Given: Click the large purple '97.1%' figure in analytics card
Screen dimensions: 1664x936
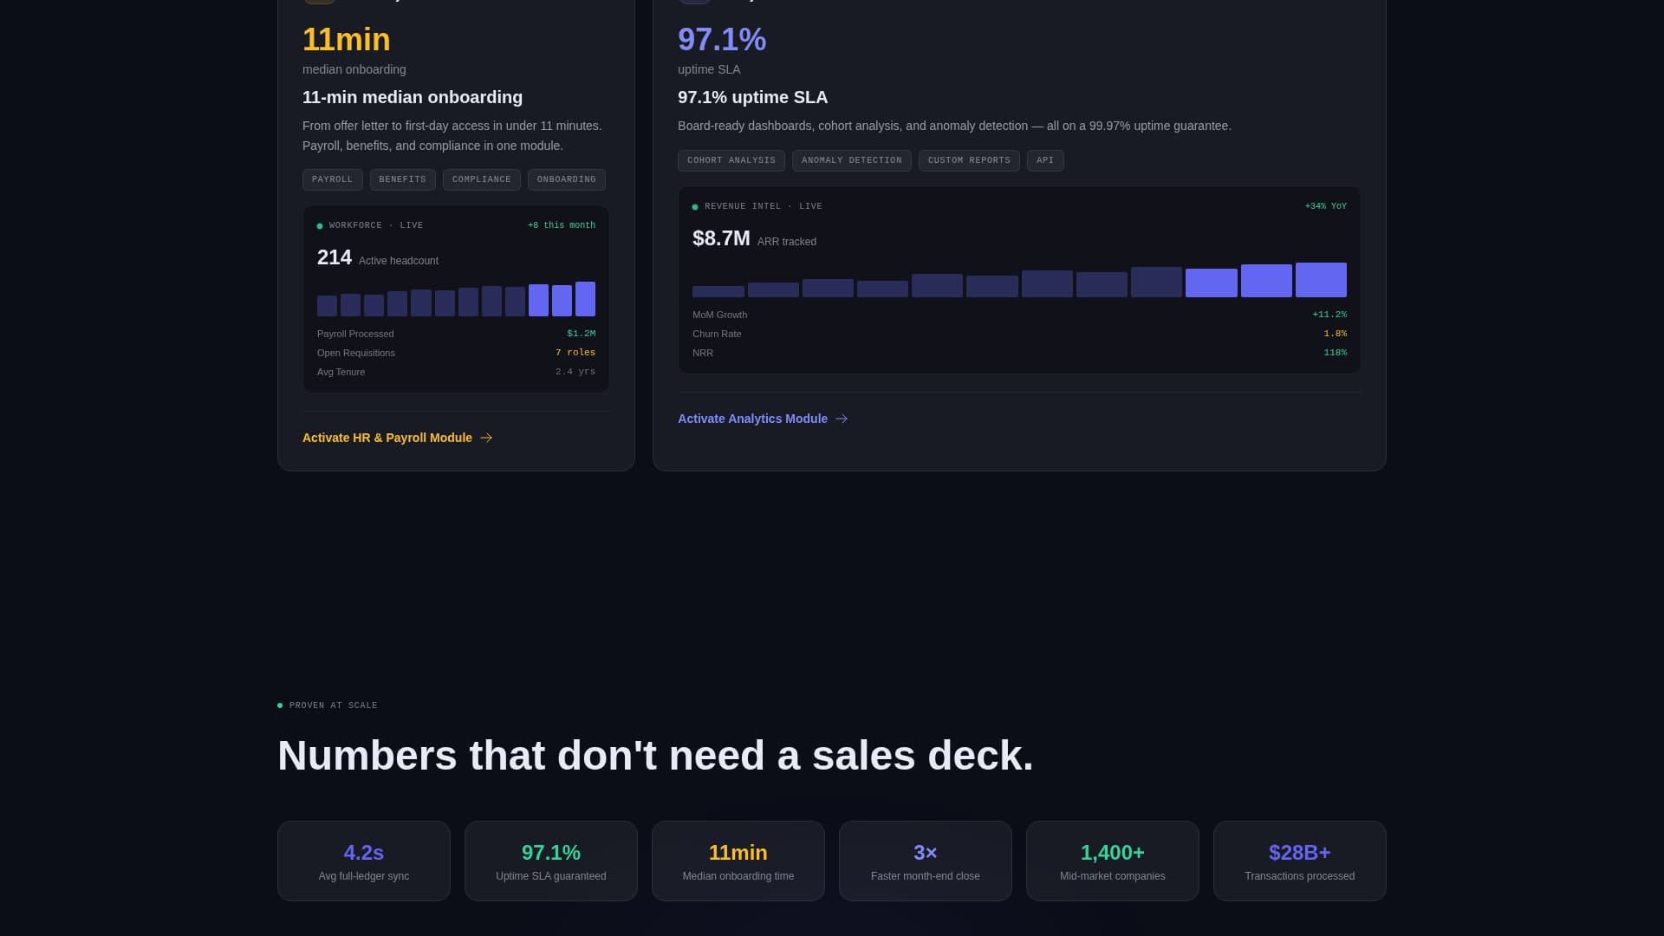Looking at the screenshot, I should [722, 40].
